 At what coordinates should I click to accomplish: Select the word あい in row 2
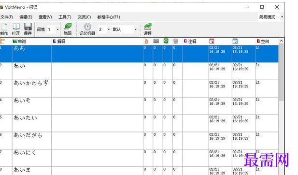pyautogui.click(x=19, y=66)
